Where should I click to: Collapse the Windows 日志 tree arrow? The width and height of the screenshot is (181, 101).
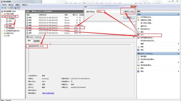pyautogui.click(x=3, y=16)
